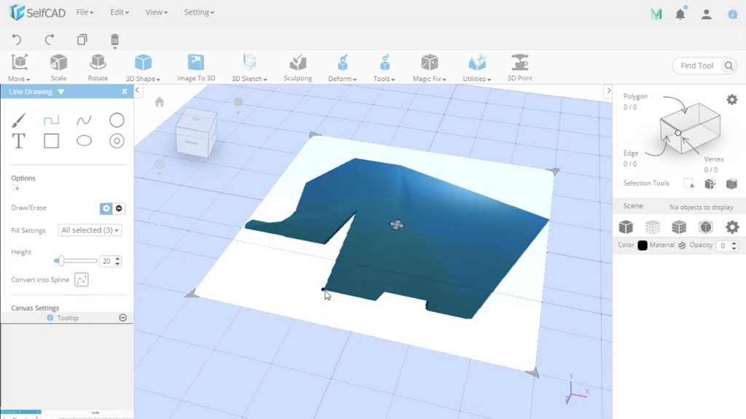
Task: Open the Tools toolbar menu
Action: [x=384, y=68]
